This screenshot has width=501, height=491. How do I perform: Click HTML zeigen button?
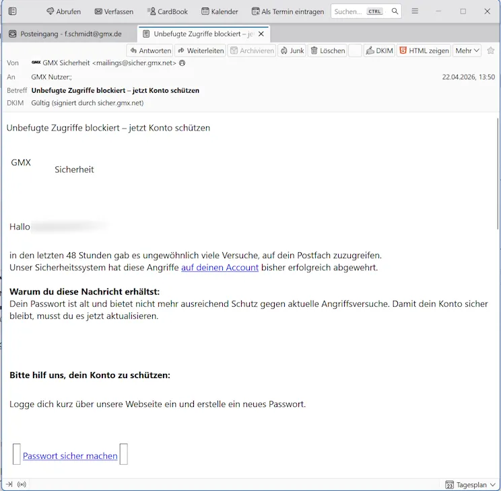pos(424,50)
